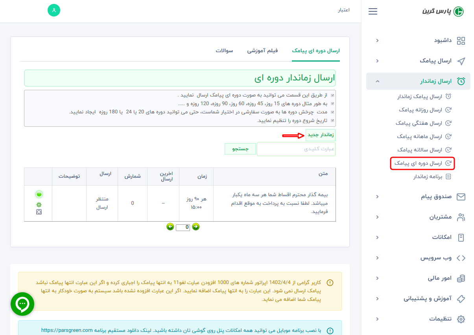Click the وب سرویس code icon in sidebar

[x=460, y=258]
